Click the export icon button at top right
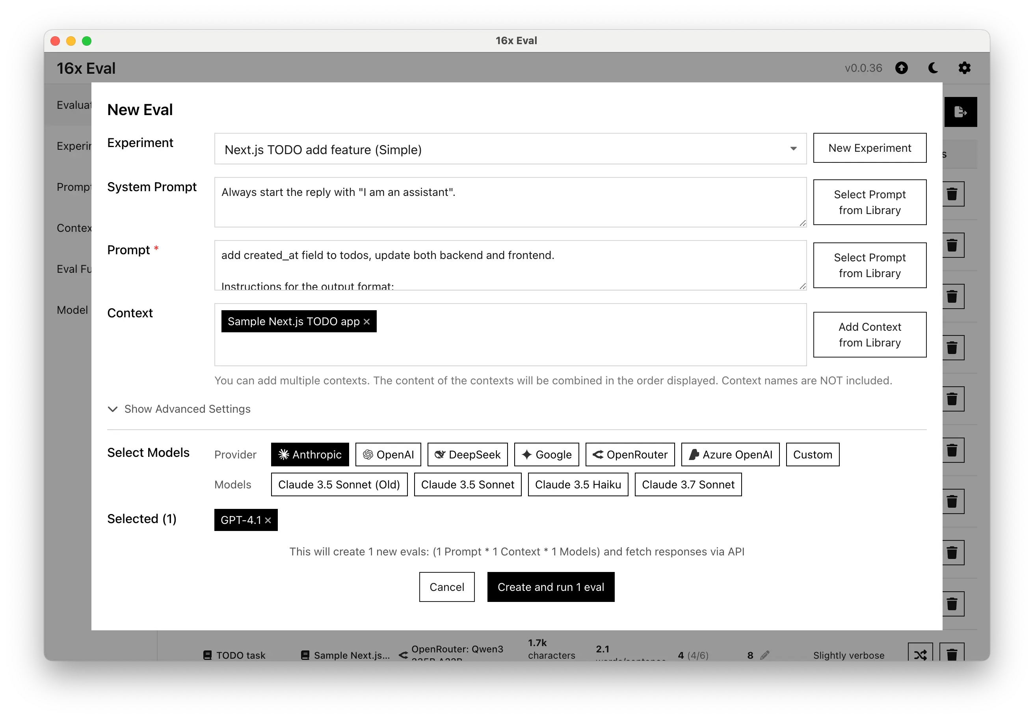This screenshot has height=719, width=1034. tap(960, 112)
